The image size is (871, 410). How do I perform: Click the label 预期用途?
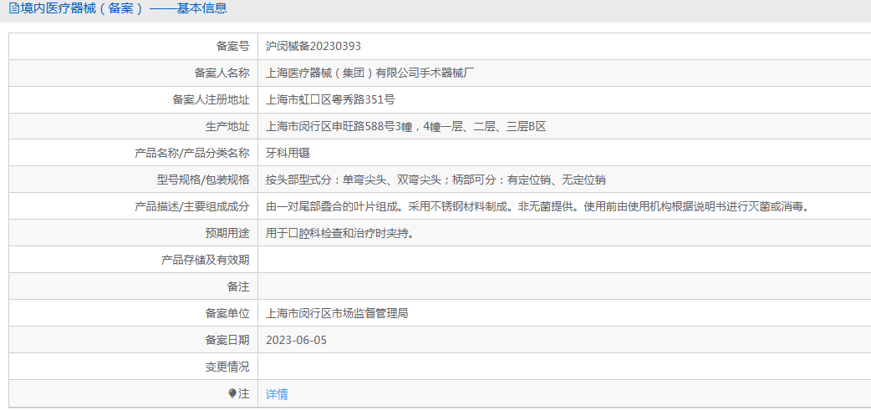[227, 233]
